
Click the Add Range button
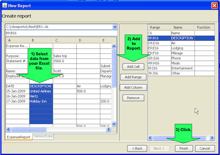tap(133, 77)
